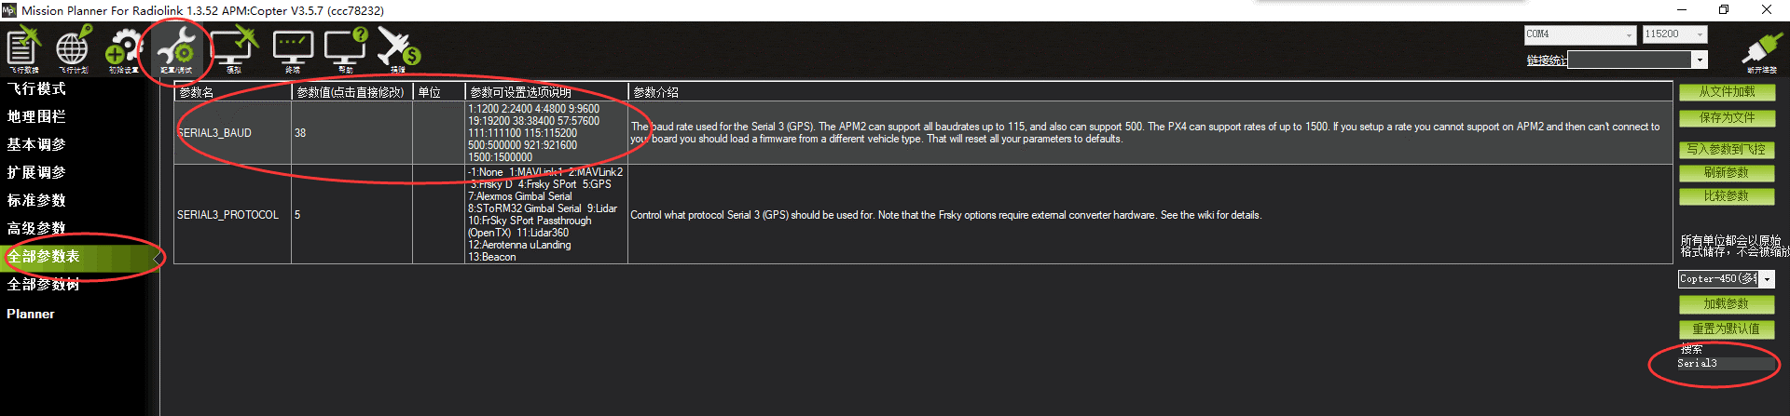Open the Flight Plan (飞行计划) globe icon

click(73, 48)
